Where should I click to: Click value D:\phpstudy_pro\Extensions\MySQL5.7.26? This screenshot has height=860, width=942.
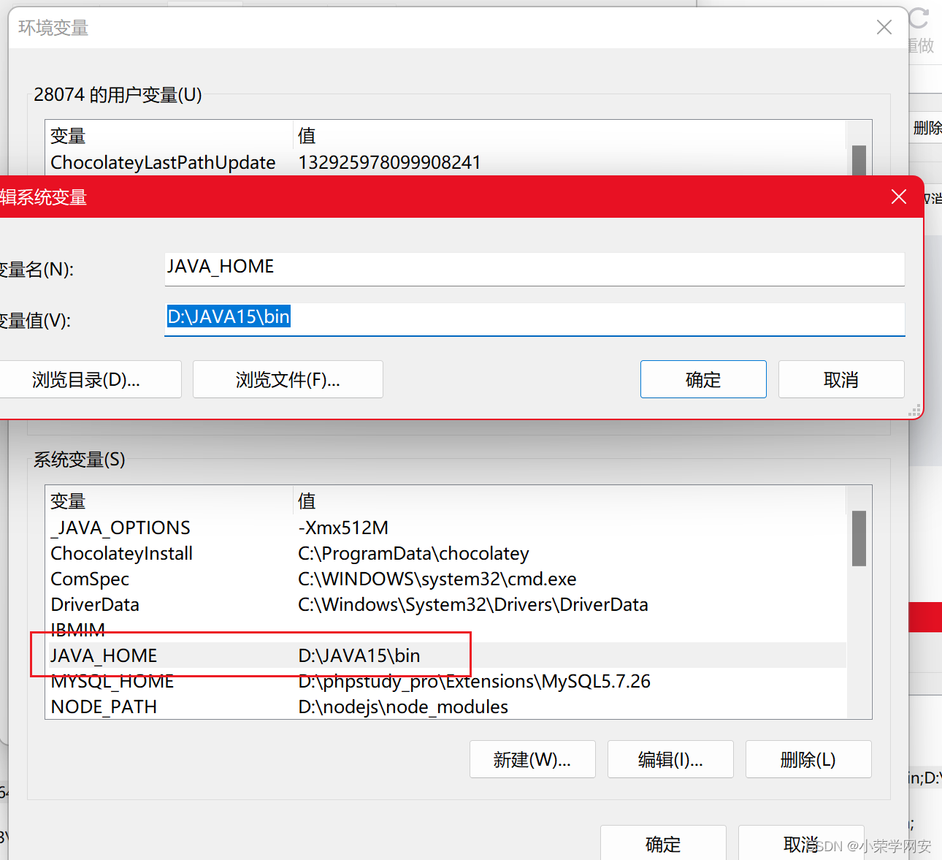(x=474, y=681)
